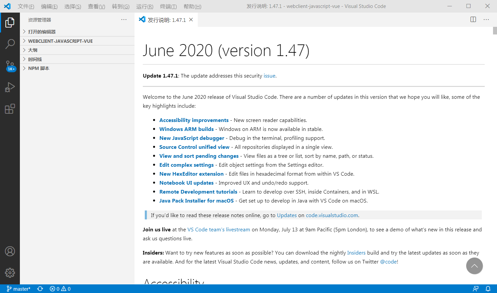The height and width of the screenshot is (293, 497).
Task: Open the Source Control view with 1K+ badge
Action: coord(10,66)
